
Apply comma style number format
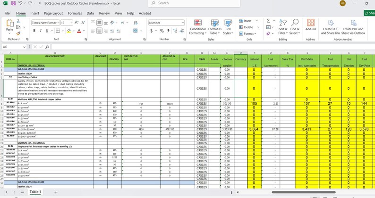click(x=168, y=31)
